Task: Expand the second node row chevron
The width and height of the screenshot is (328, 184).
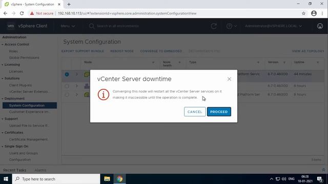Action: (x=77, y=86)
